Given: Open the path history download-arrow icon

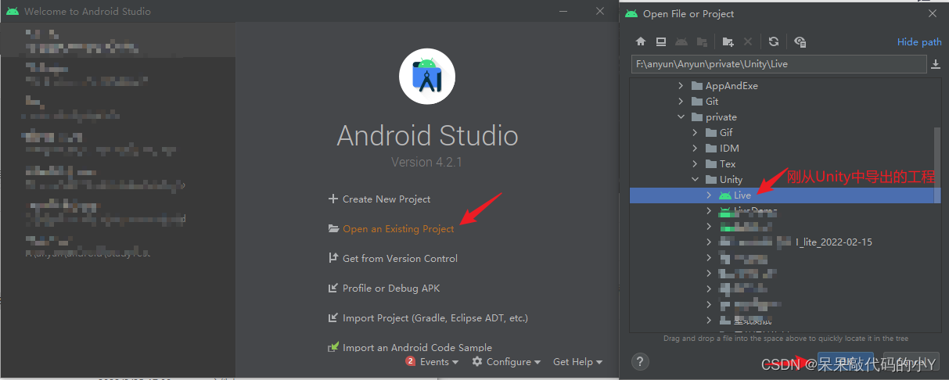Looking at the screenshot, I should pos(936,64).
